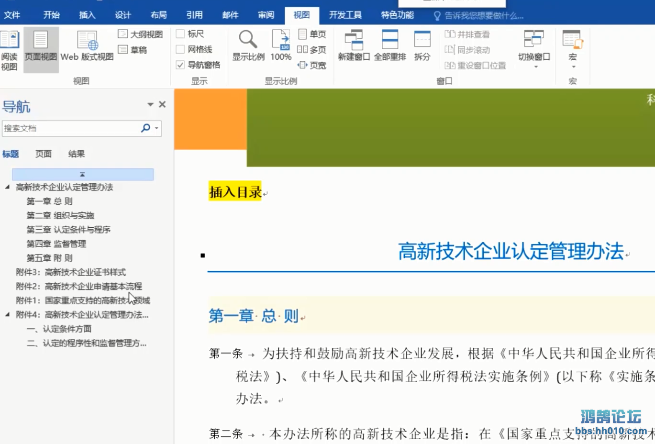Open the 宏 dropdown arrow
Image resolution: width=655 pixels, height=444 pixels.
coord(573,67)
